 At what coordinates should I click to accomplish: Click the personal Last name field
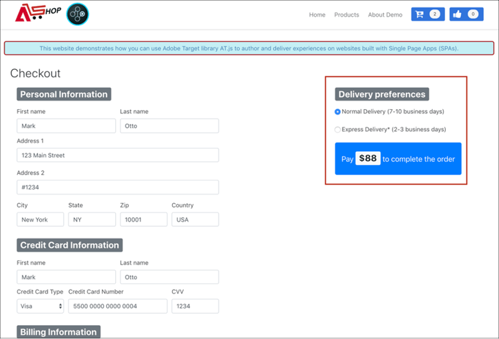(169, 126)
